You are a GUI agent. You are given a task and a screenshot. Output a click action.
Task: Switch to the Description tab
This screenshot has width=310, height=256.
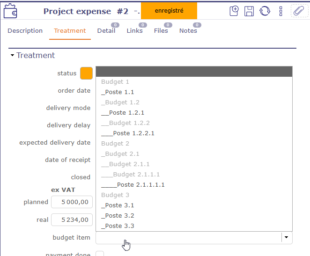pos(25,31)
